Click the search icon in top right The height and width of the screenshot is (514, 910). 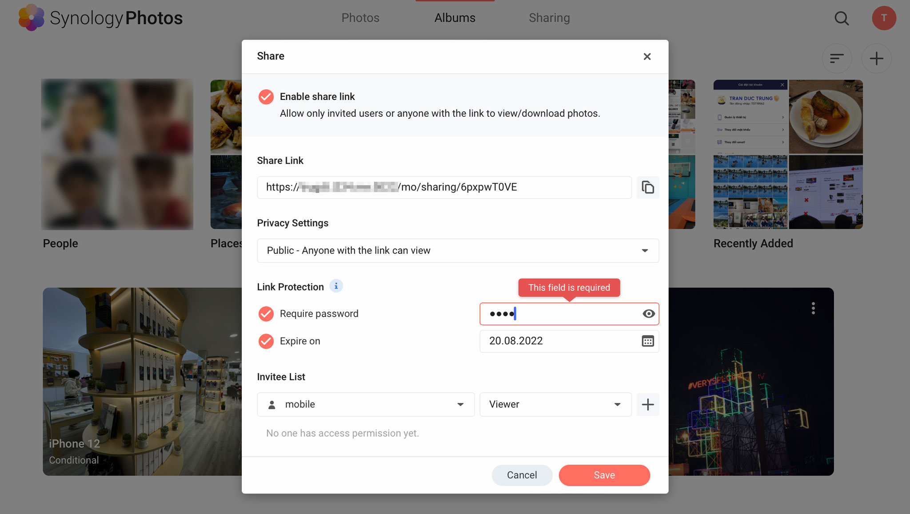(x=843, y=17)
